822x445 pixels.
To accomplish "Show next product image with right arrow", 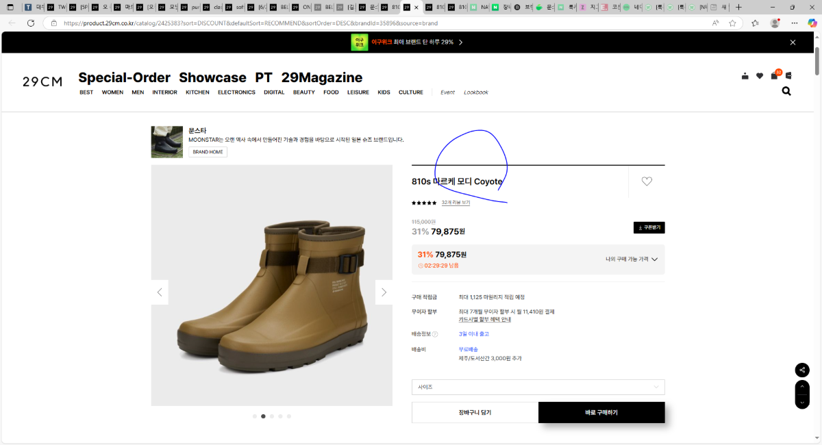I will tap(384, 292).
